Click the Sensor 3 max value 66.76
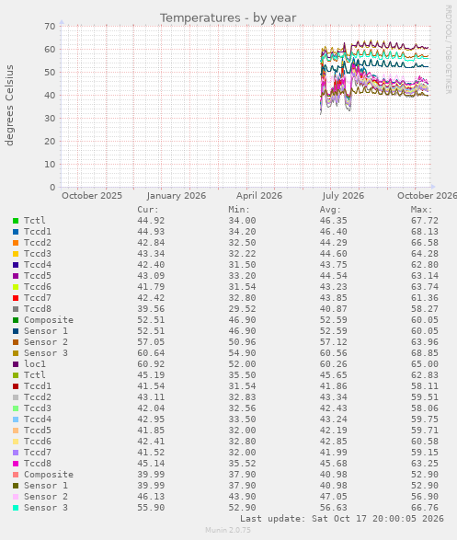 pyautogui.click(x=425, y=508)
